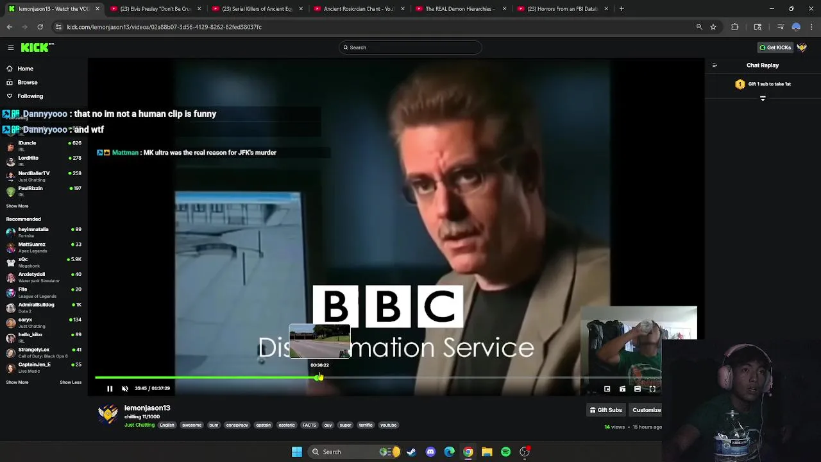This screenshot has height=462, width=821.
Task: Switch to Ancient Rosicrucian Chant tab
Action: tap(358, 9)
